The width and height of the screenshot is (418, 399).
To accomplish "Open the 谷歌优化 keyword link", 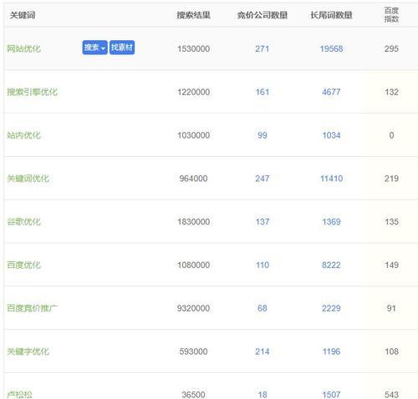I will (x=23, y=222).
